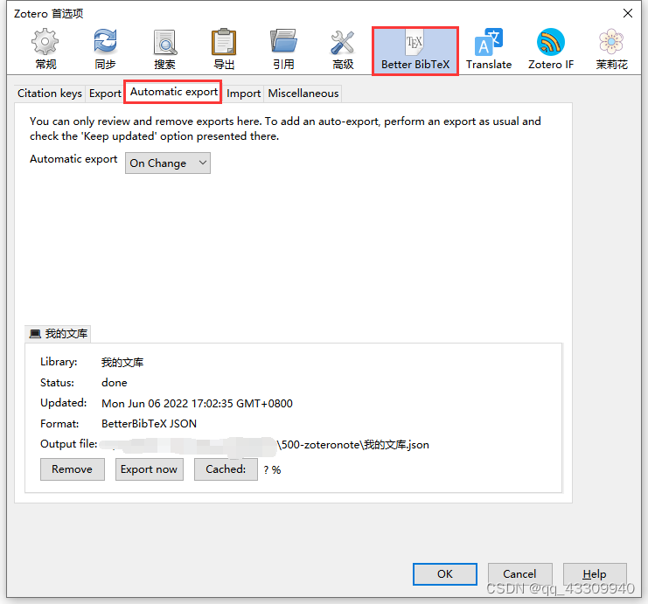Open the 引用 (Cite) preferences pane
The height and width of the screenshot is (604, 648).
coord(283,49)
